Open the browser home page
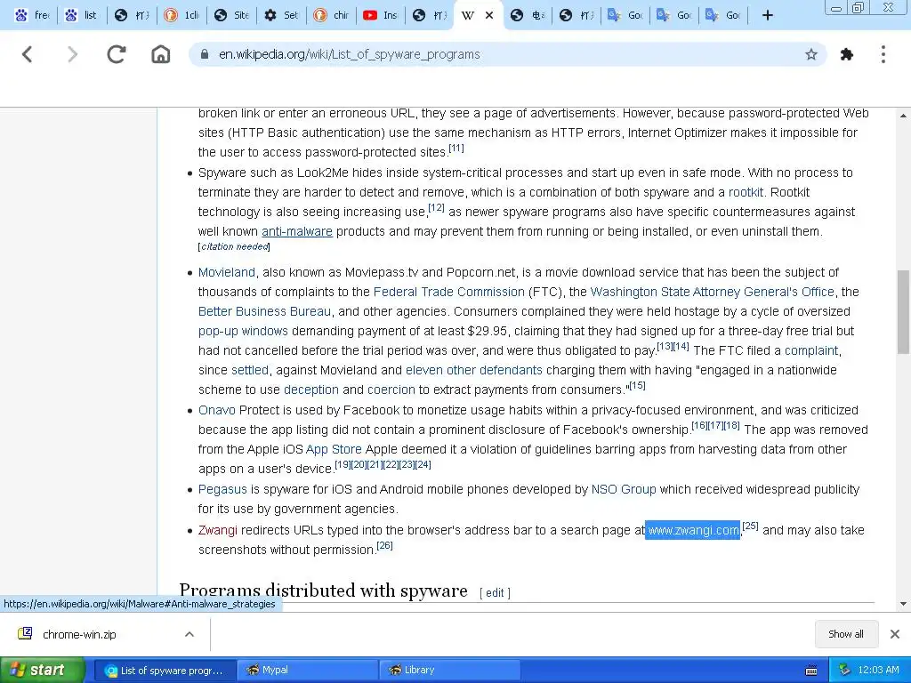The image size is (911, 683). (160, 54)
